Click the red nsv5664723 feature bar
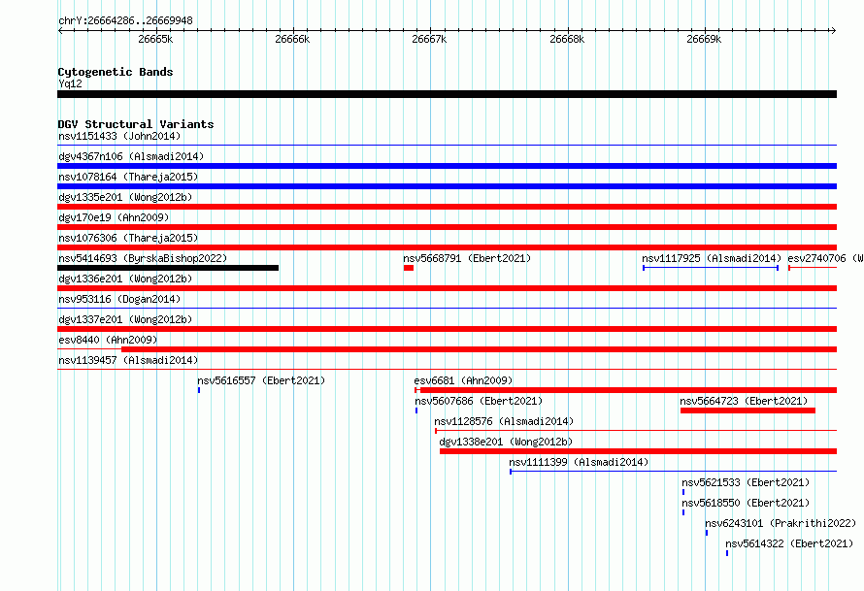 coord(748,410)
